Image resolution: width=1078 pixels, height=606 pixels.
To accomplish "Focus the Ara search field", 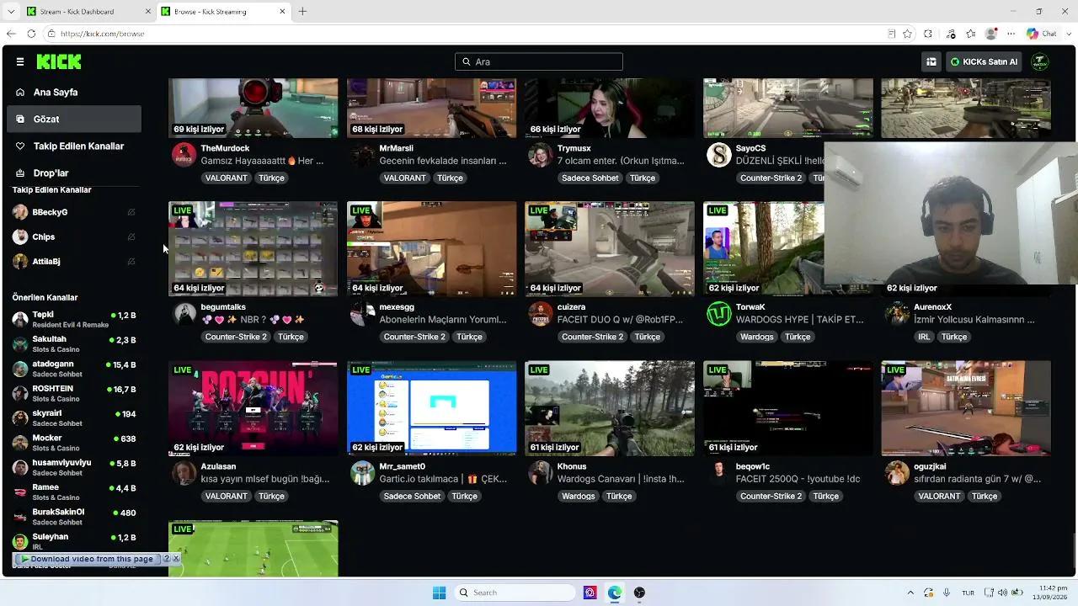I will [x=539, y=61].
